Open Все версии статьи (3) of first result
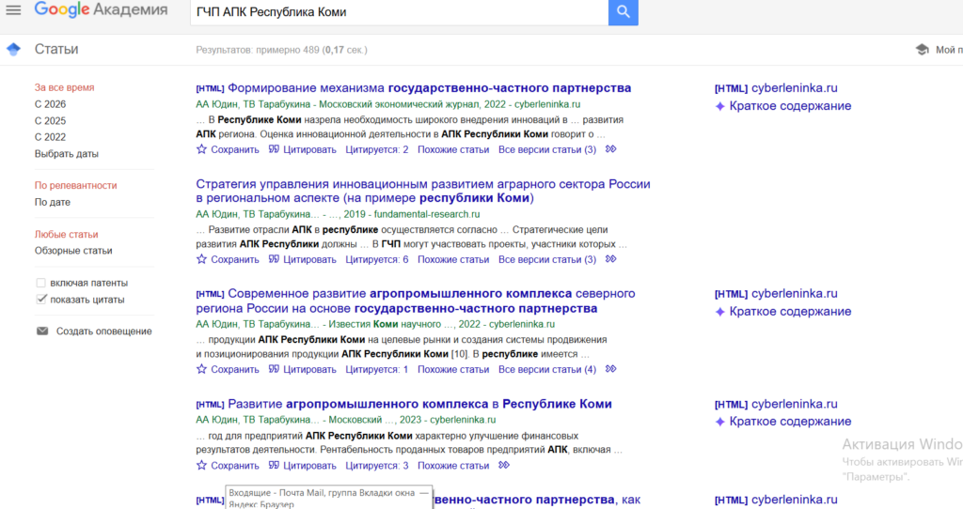Screen dimensions: 963x509 click(547, 149)
